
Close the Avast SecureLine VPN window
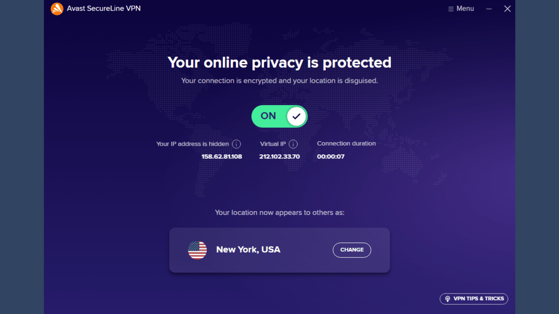[507, 9]
